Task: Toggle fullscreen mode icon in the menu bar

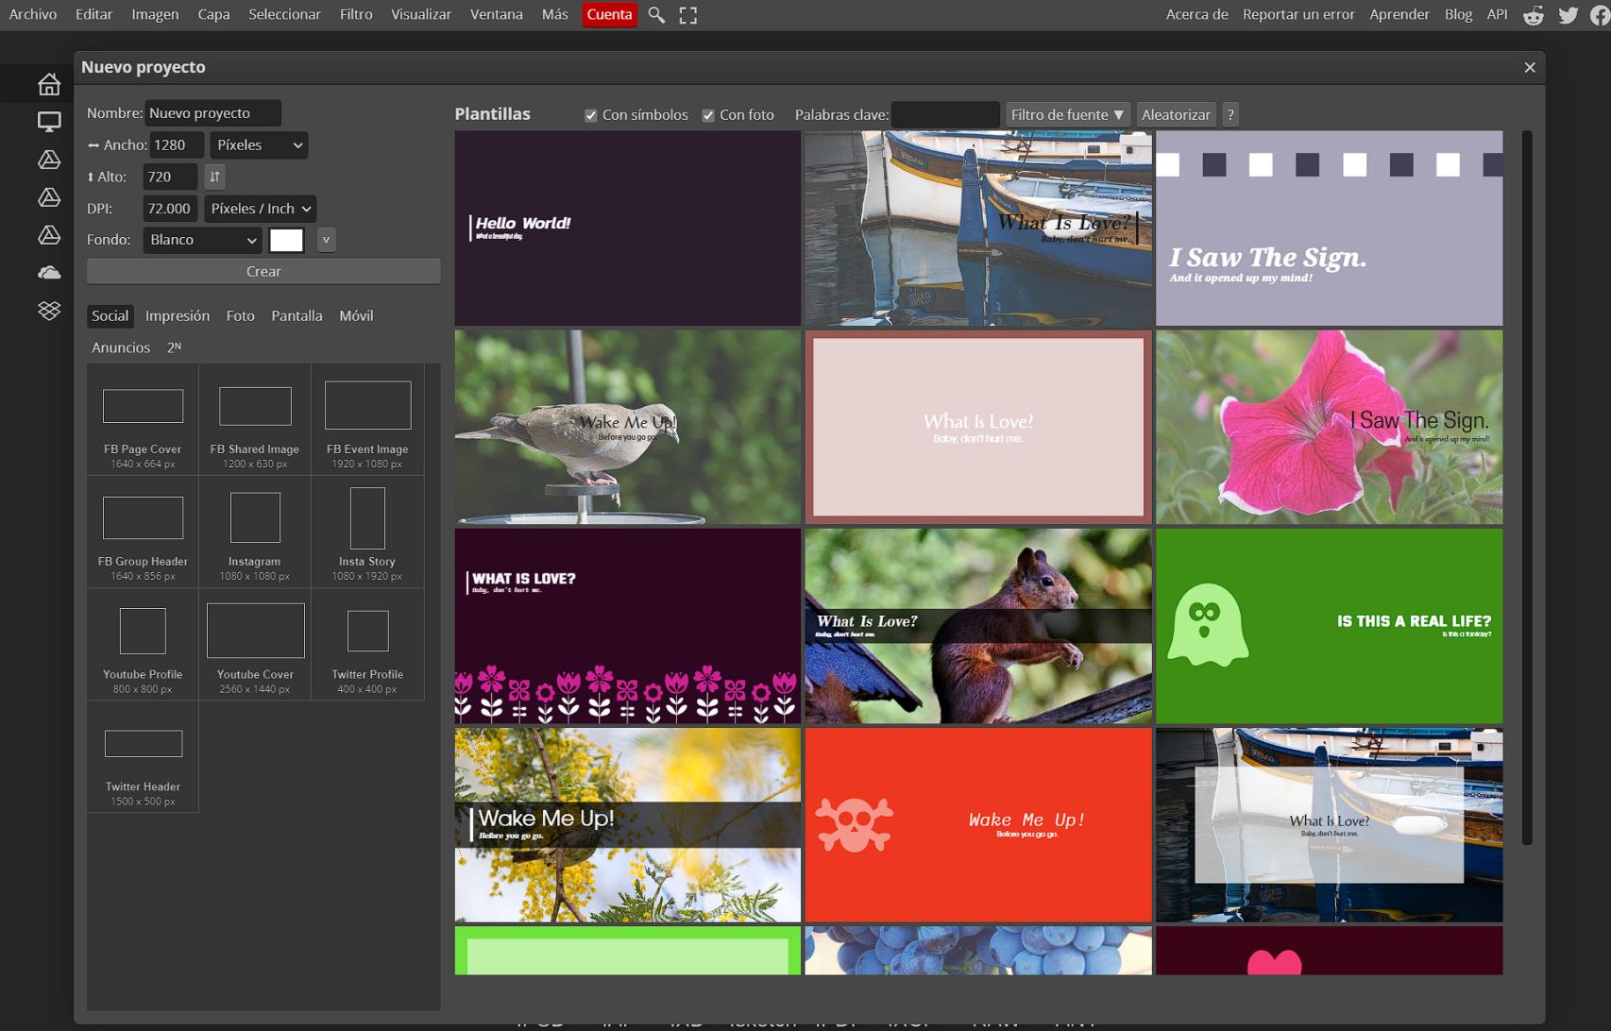Action: pyautogui.click(x=688, y=15)
